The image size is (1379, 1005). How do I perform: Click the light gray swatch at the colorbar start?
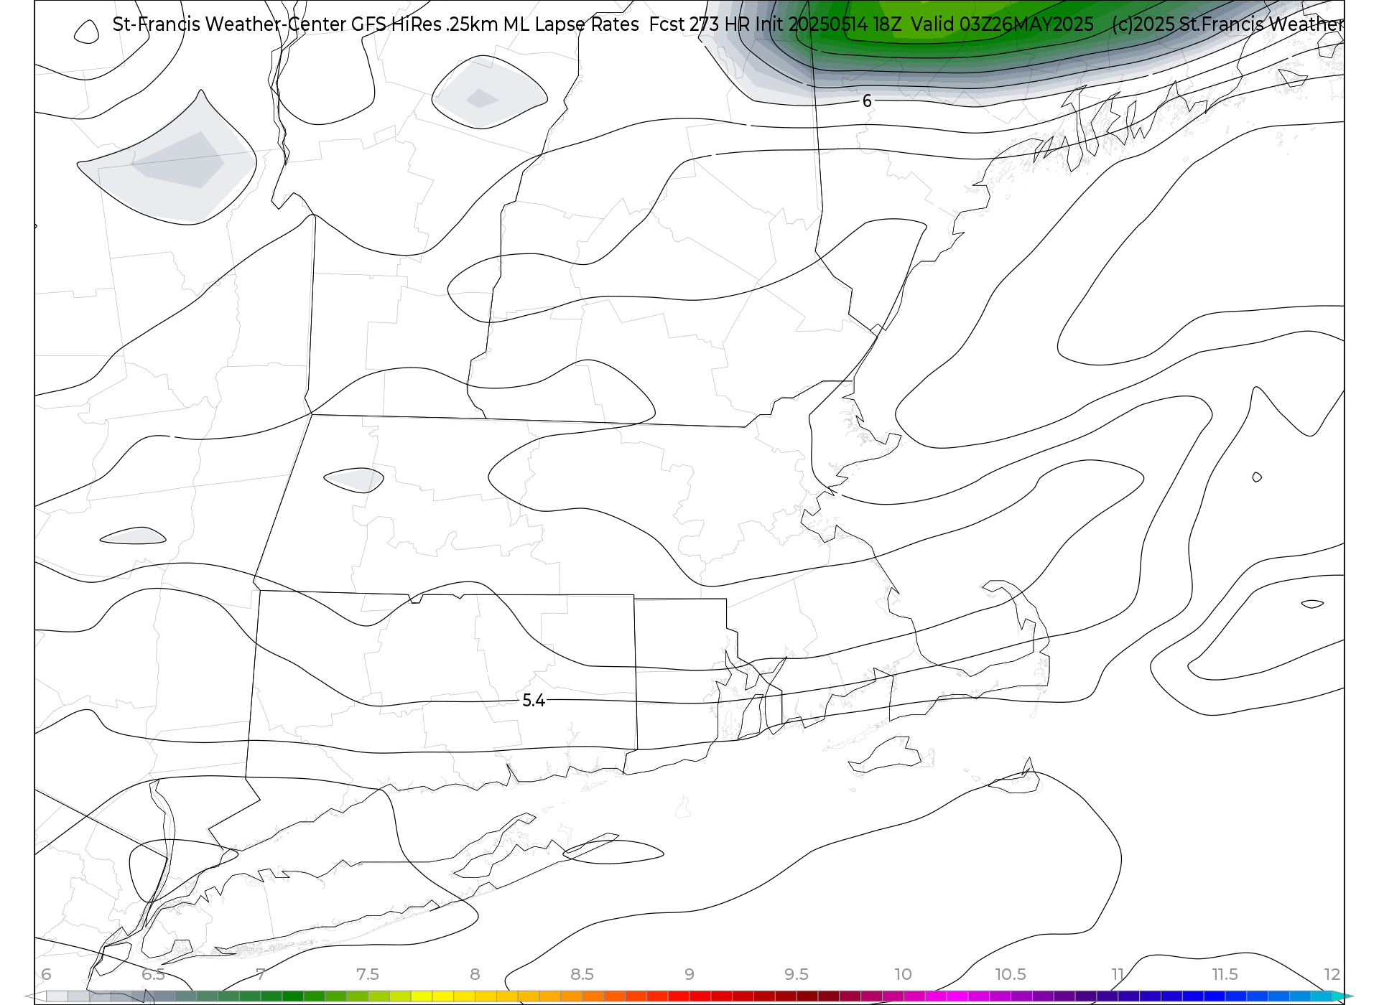tap(57, 996)
